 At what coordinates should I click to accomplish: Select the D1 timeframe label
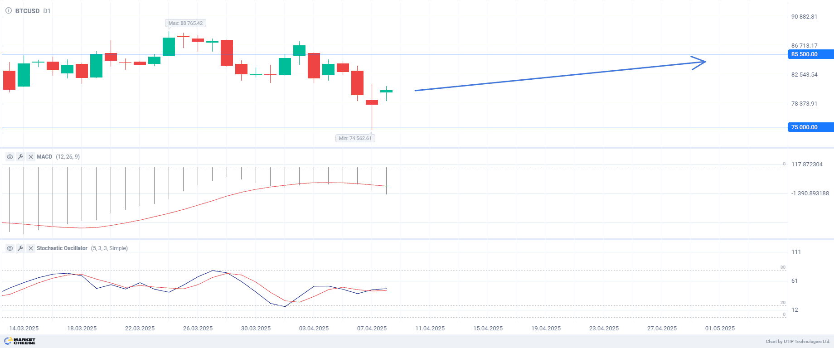[x=47, y=11]
